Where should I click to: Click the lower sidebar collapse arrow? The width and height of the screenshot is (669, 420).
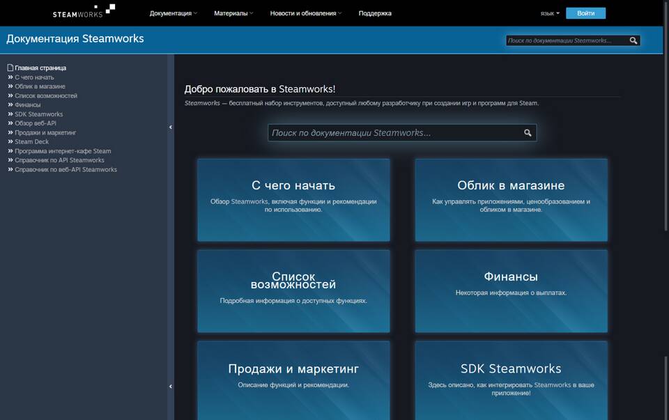coord(171,387)
